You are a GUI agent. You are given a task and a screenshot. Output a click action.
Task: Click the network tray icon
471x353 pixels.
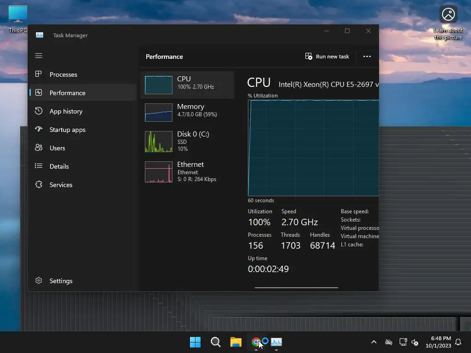click(x=403, y=342)
